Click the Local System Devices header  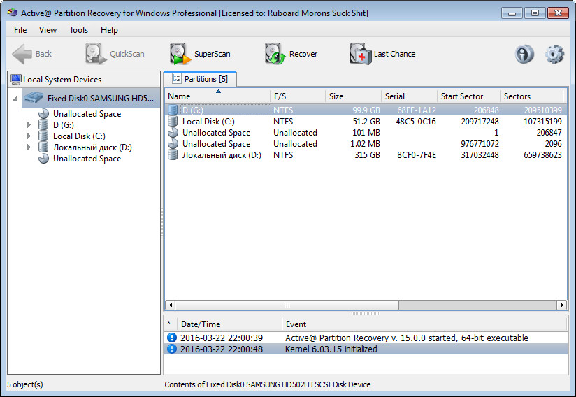pos(84,79)
